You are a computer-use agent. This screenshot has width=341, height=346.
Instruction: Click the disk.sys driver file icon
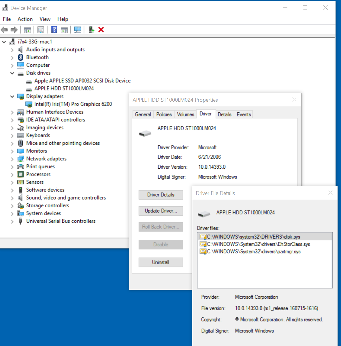[x=203, y=237]
